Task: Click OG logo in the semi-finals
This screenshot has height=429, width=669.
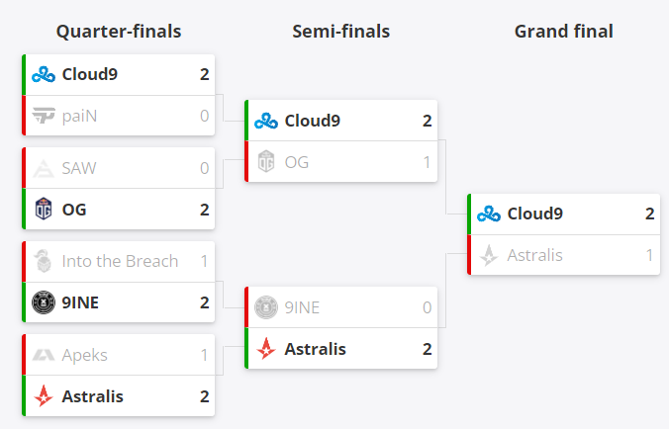Action: (266, 162)
